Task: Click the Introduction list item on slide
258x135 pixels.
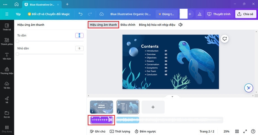Action: click(x=152, y=51)
